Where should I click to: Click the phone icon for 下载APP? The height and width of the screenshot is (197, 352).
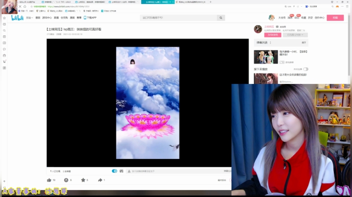[85, 18]
